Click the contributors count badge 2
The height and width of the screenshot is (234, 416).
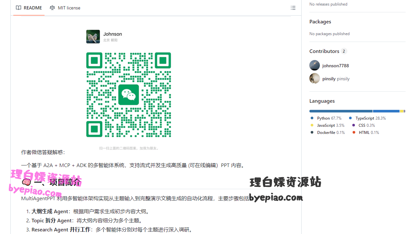[344, 51]
